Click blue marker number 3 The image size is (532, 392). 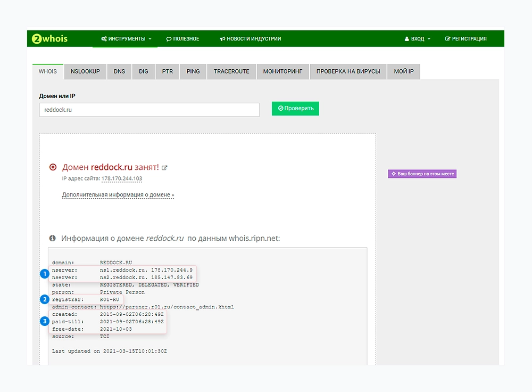[x=45, y=321]
